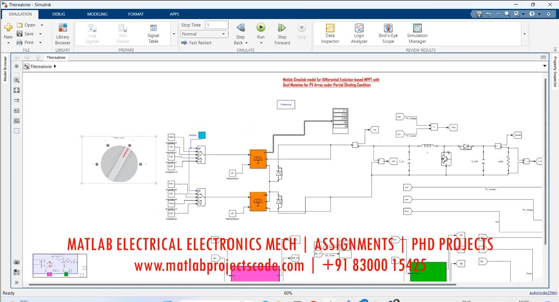The image size is (559, 302).
Task: Click the Print button
Action: click(x=25, y=42)
